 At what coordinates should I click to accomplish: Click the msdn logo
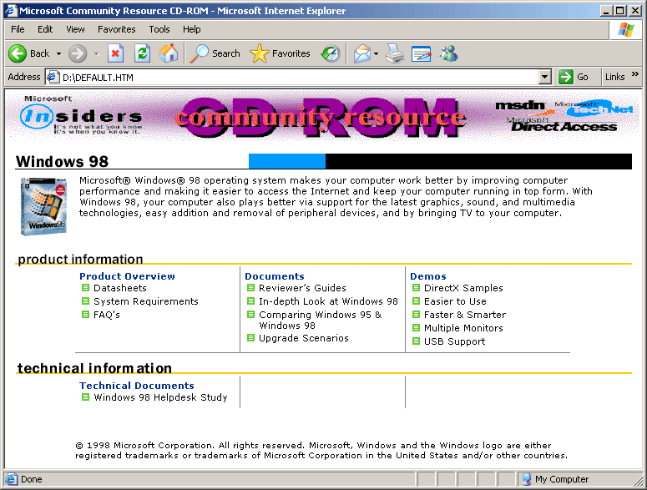[521, 106]
